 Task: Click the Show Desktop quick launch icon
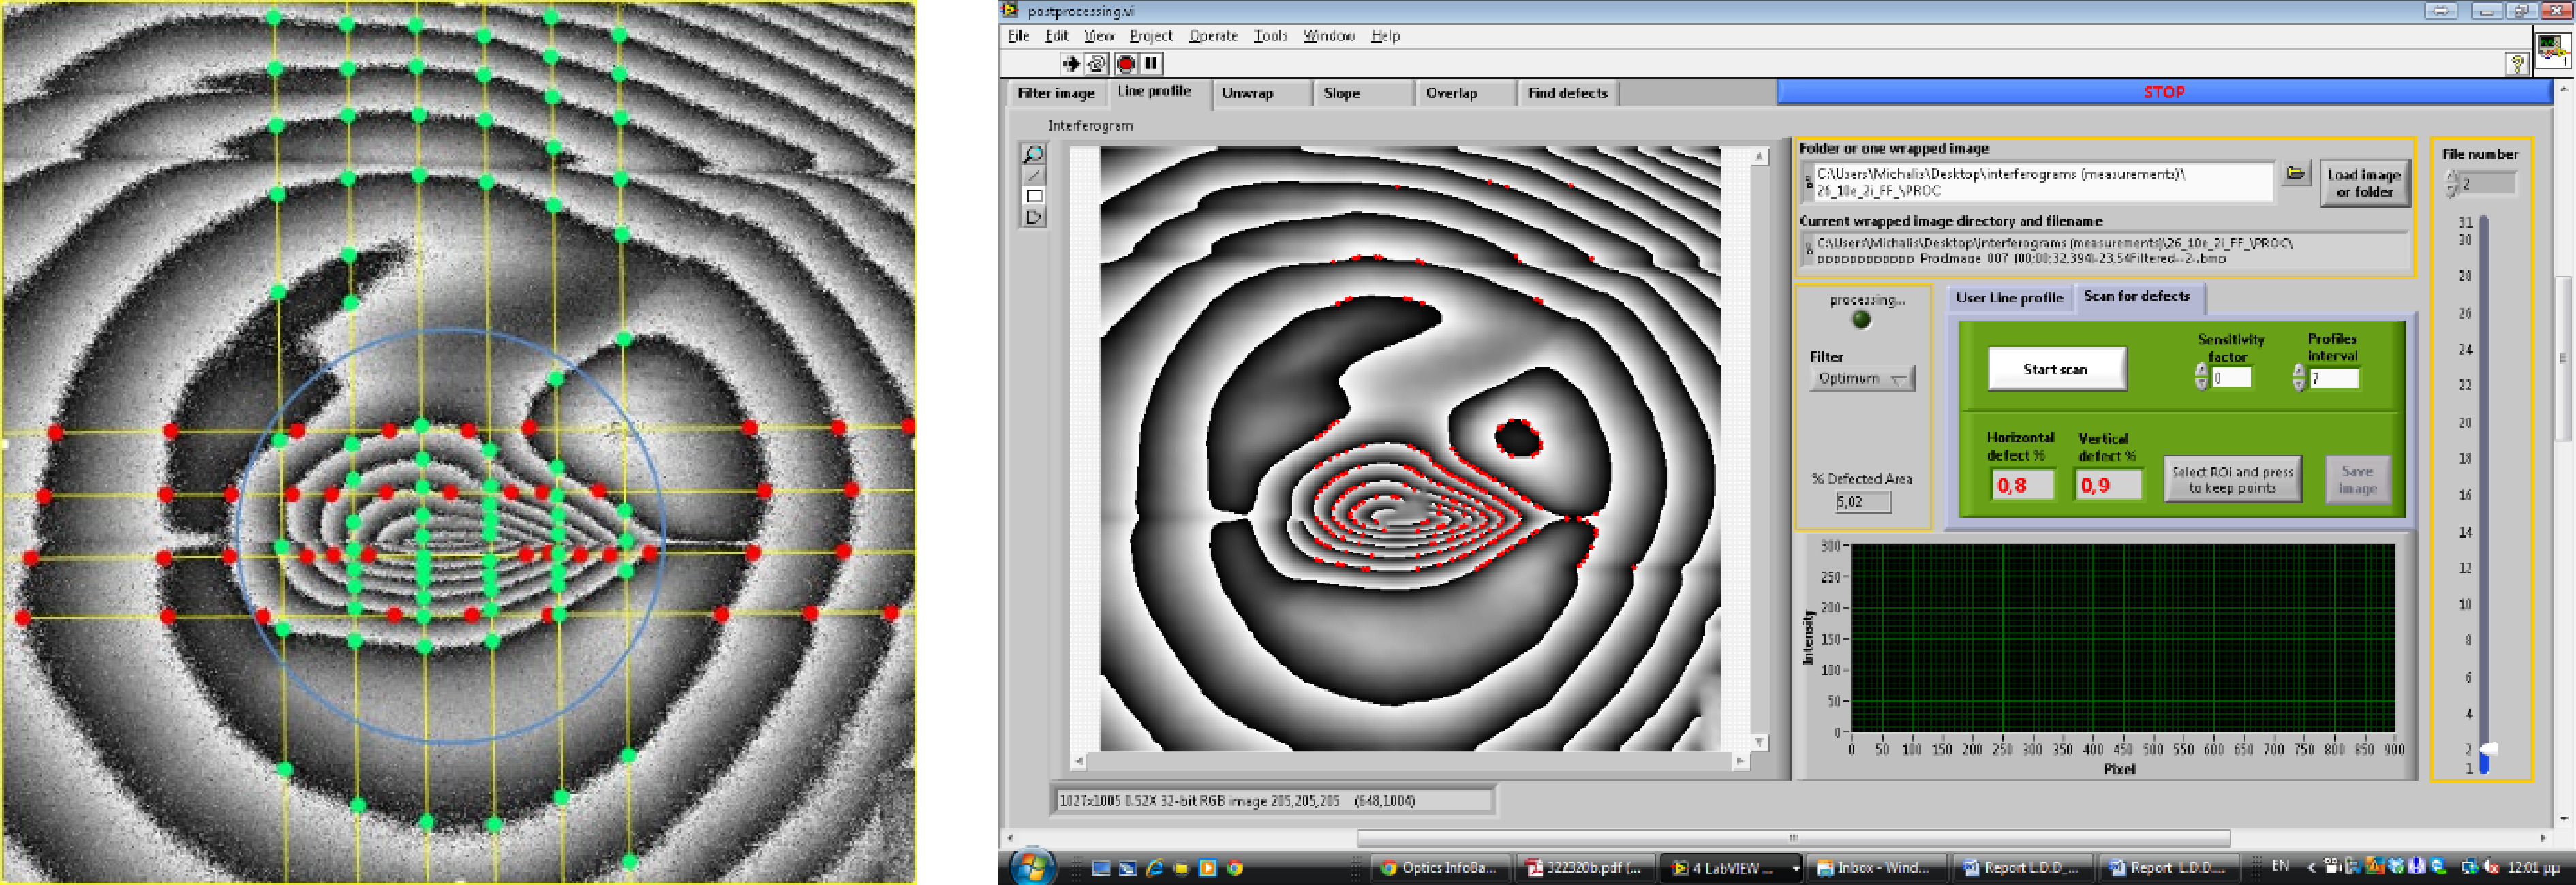(1101, 868)
